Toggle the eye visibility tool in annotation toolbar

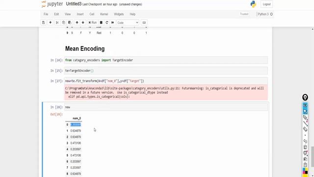click(305, 105)
